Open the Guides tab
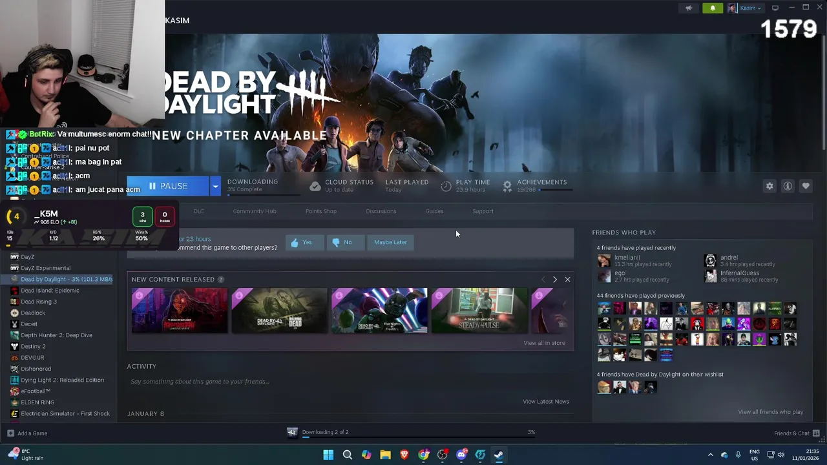Image resolution: width=827 pixels, height=465 pixels. 434,211
